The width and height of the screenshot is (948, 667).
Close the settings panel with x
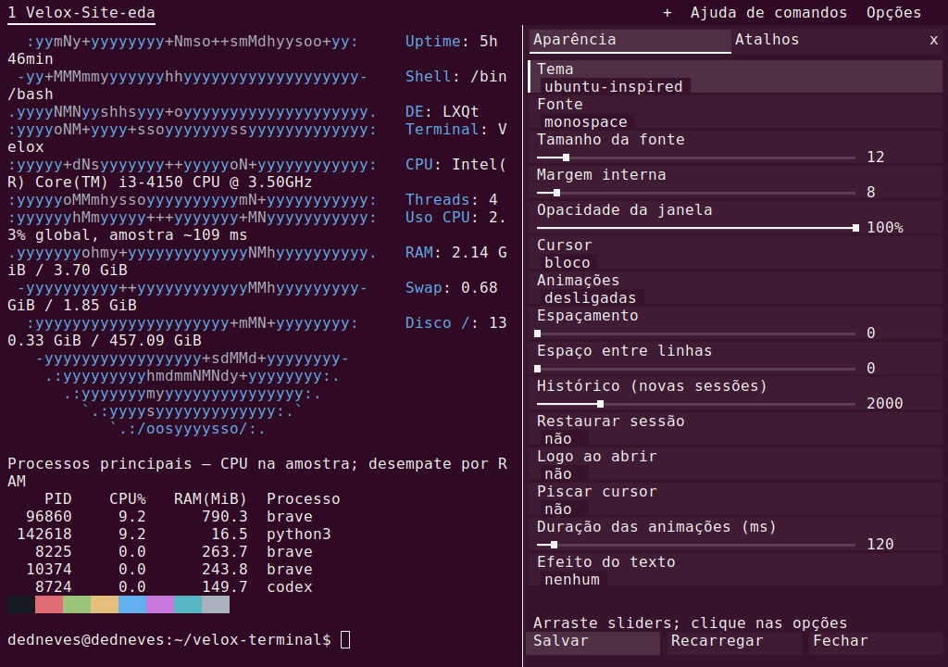(x=933, y=40)
